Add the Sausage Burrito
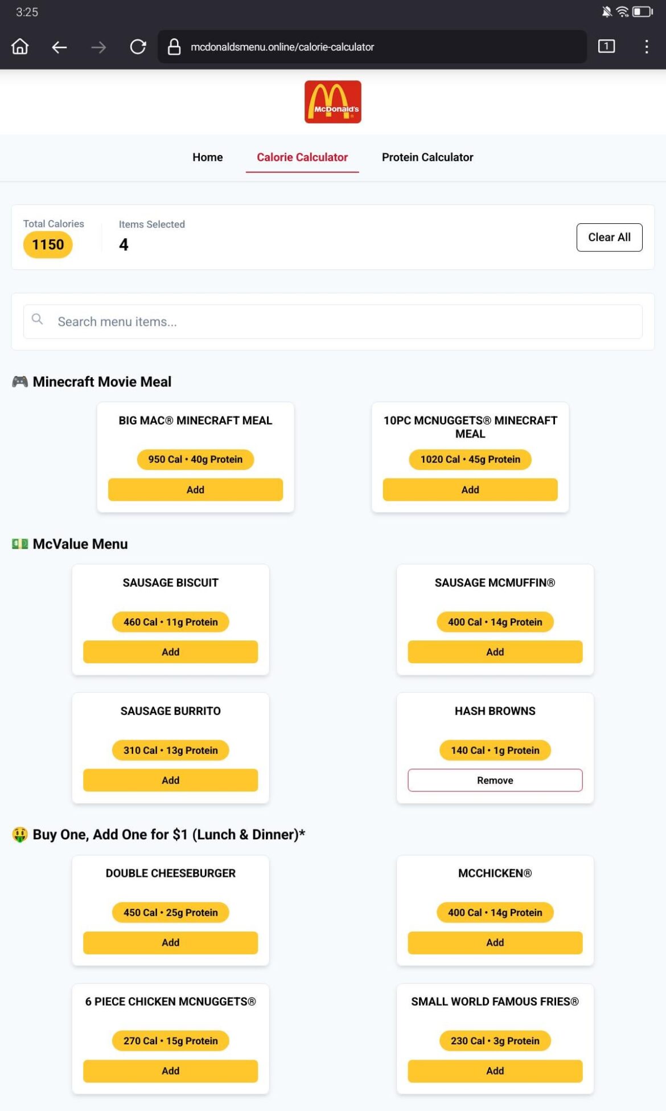Screen dimensions: 666x1111 170,780
